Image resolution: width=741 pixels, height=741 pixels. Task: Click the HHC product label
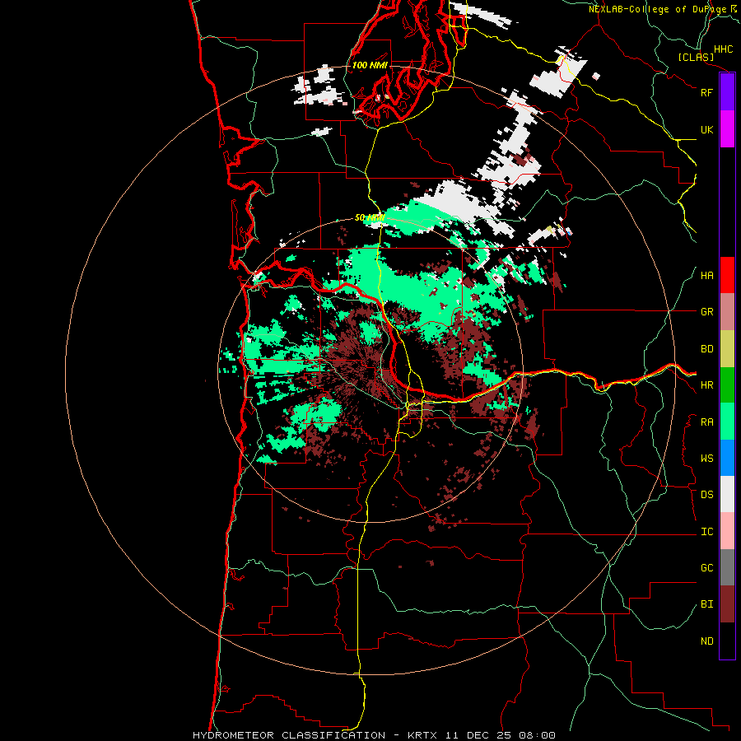tap(723, 49)
